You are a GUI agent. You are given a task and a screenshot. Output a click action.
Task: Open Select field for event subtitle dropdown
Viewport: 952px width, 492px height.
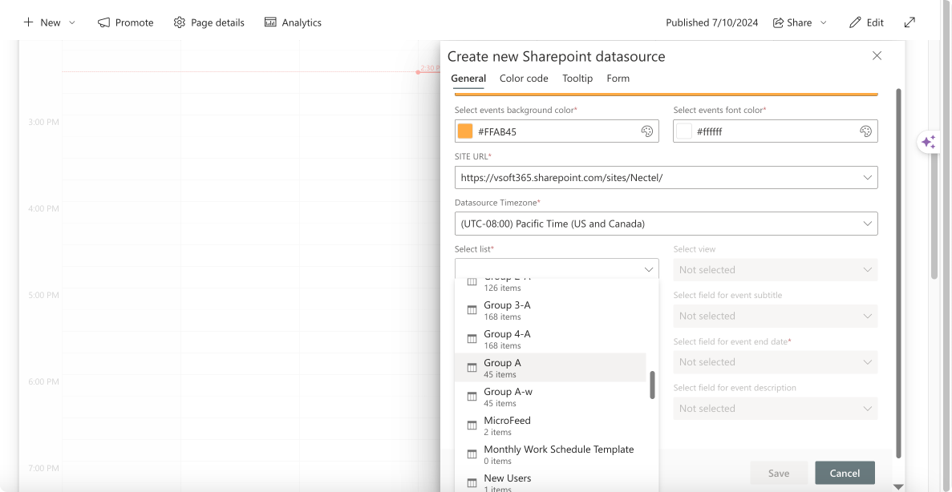click(x=776, y=316)
